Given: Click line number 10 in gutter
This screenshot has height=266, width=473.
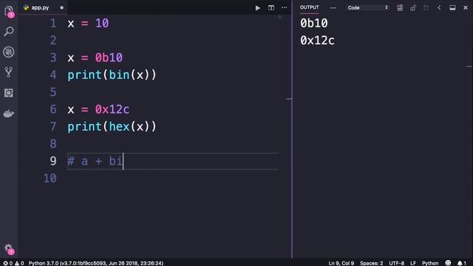Looking at the screenshot, I should [x=50, y=178].
